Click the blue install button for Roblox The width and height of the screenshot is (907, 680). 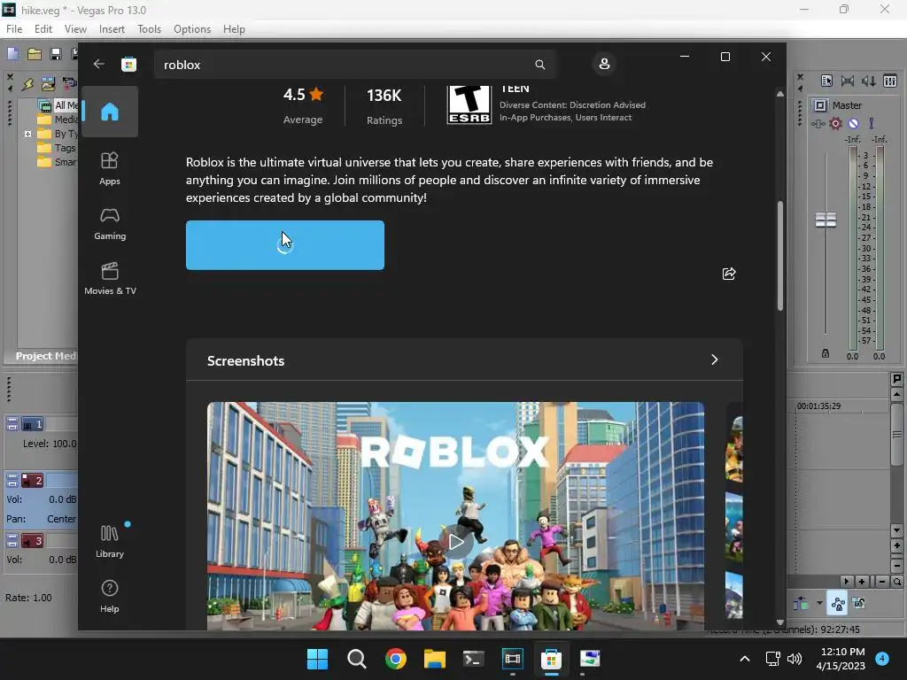tap(284, 245)
